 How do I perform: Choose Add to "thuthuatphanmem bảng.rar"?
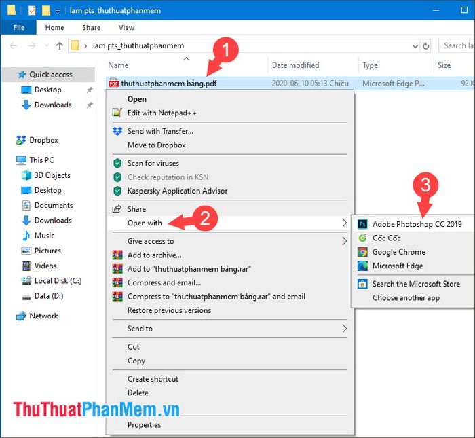pyautogui.click(x=189, y=269)
